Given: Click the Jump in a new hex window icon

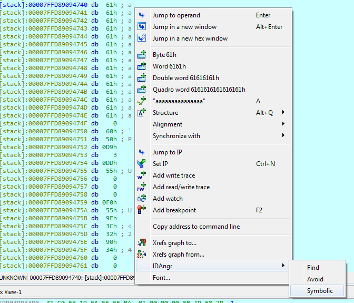Looking at the screenshot, I should pos(142,38).
